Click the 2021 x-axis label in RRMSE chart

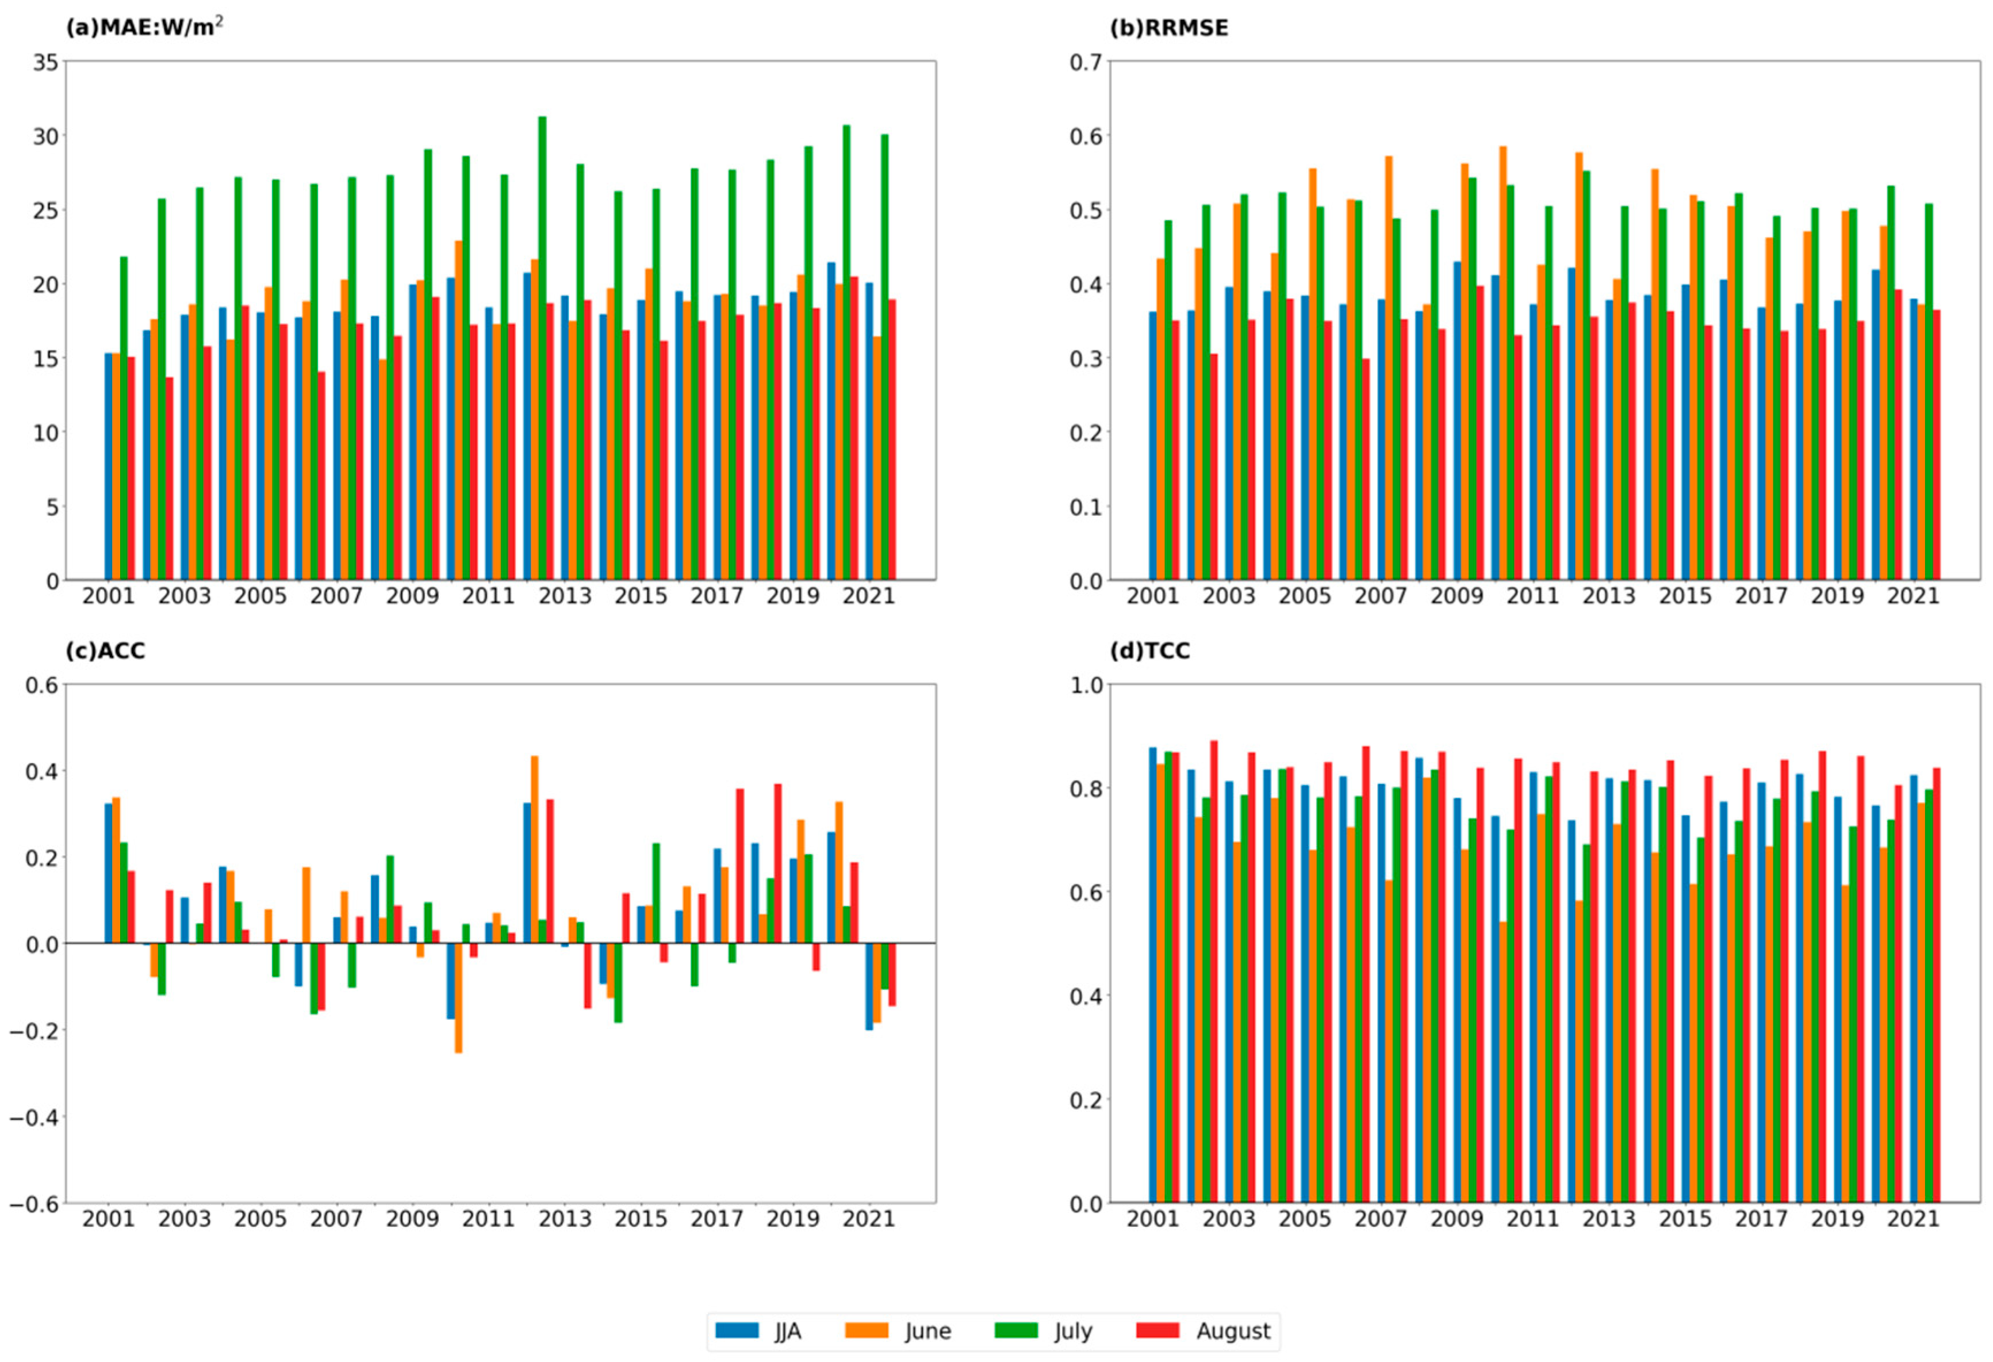pos(1913,596)
